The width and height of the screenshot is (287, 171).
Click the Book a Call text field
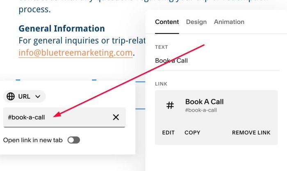217,61
